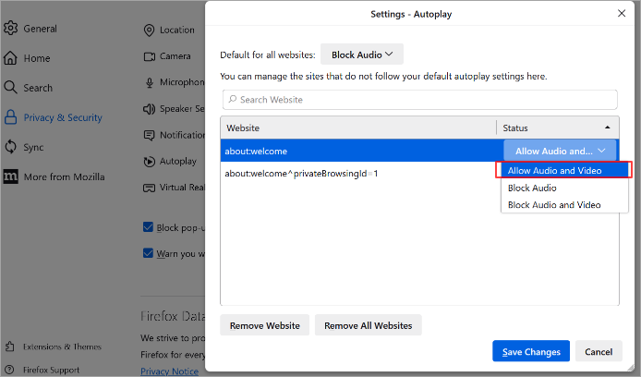Click the Search magnifier icon in sidebar
641x377 pixels.
(11, 88)
